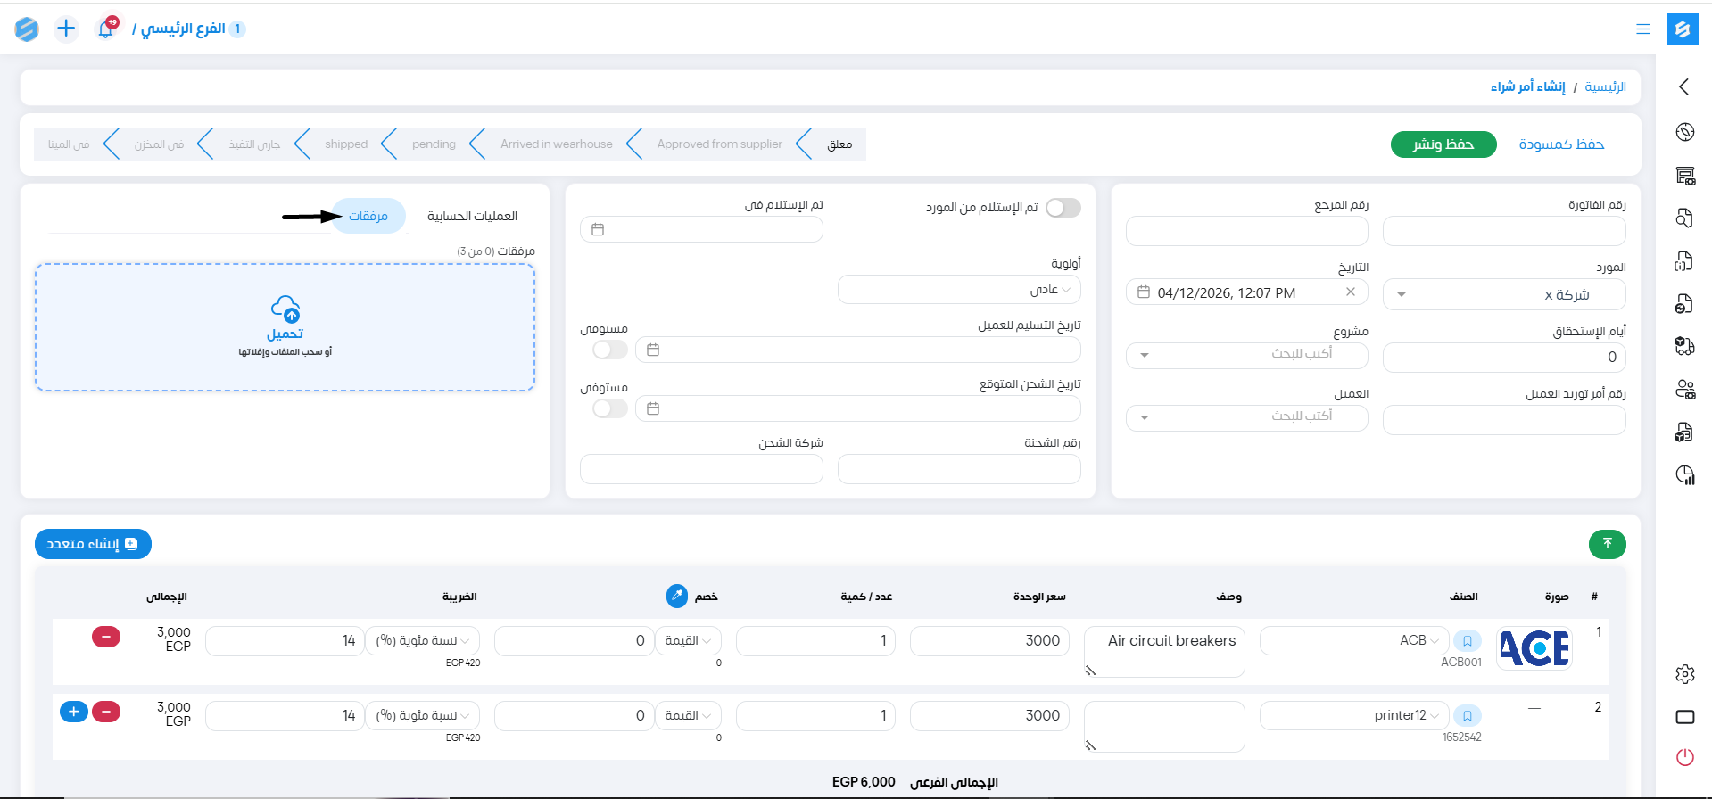Click the red power logout icon
Screen dimensions: 1712x799
pos(1684,757)
